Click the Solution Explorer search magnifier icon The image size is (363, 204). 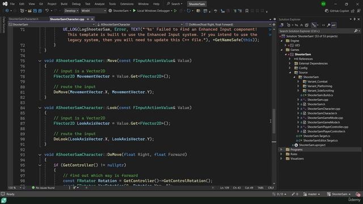356,31
